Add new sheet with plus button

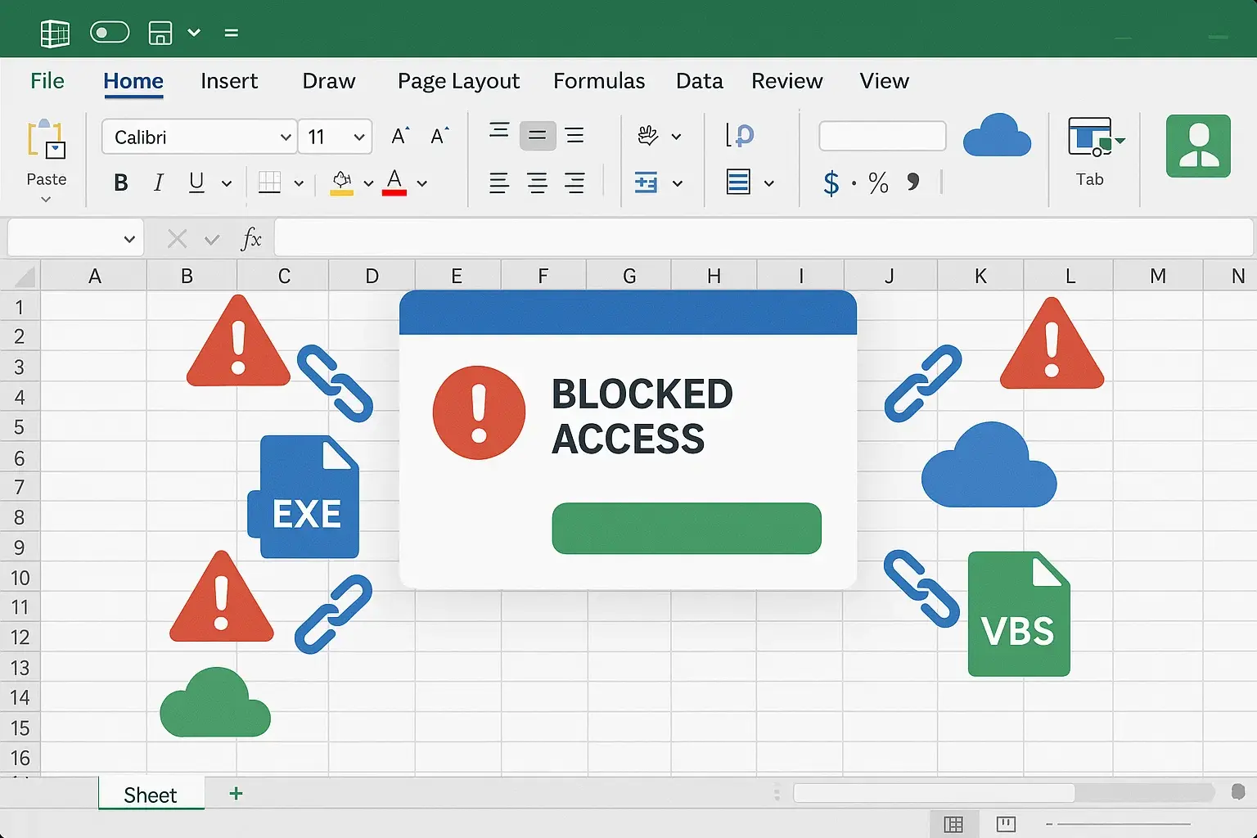(x=236, y=793)
